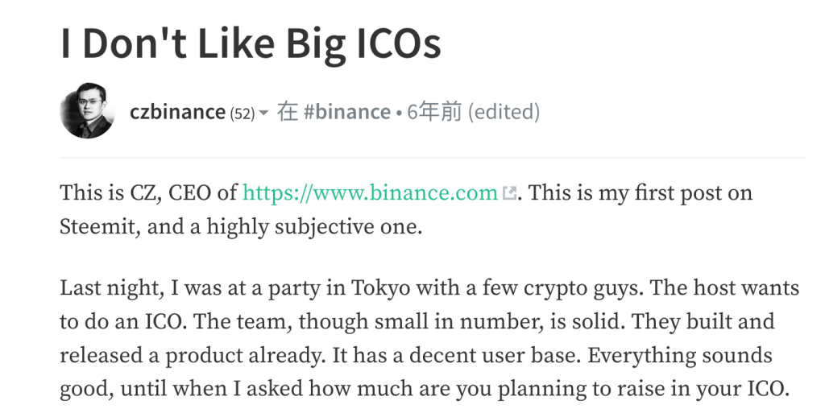Go to the #binance tag

click(348, 112)
